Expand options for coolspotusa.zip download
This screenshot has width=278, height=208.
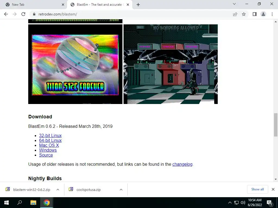coord(121,190)
